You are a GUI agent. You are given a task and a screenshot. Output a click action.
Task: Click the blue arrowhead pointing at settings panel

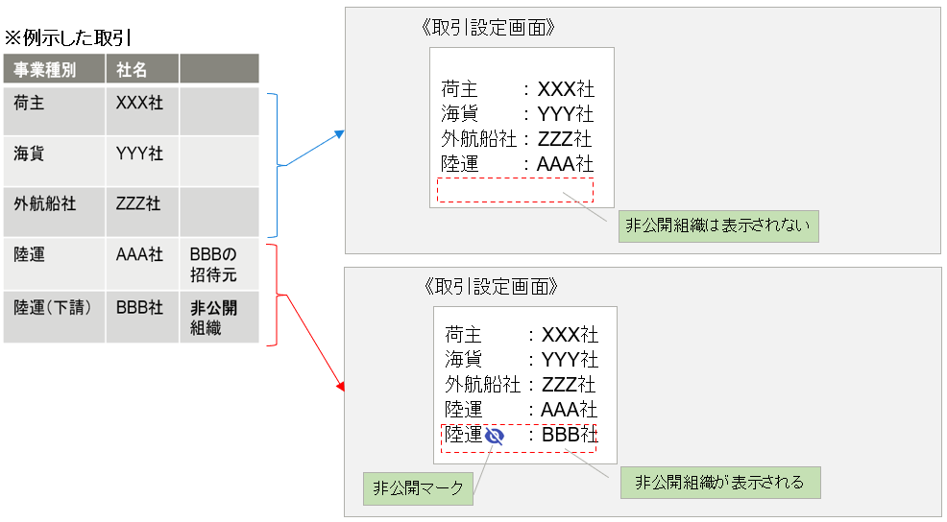337,134
